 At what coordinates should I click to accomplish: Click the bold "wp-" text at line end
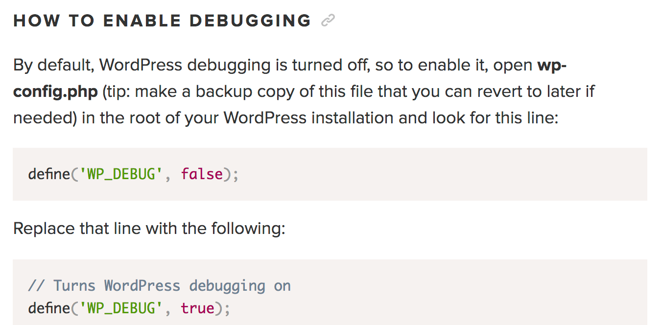pos(552,65)
